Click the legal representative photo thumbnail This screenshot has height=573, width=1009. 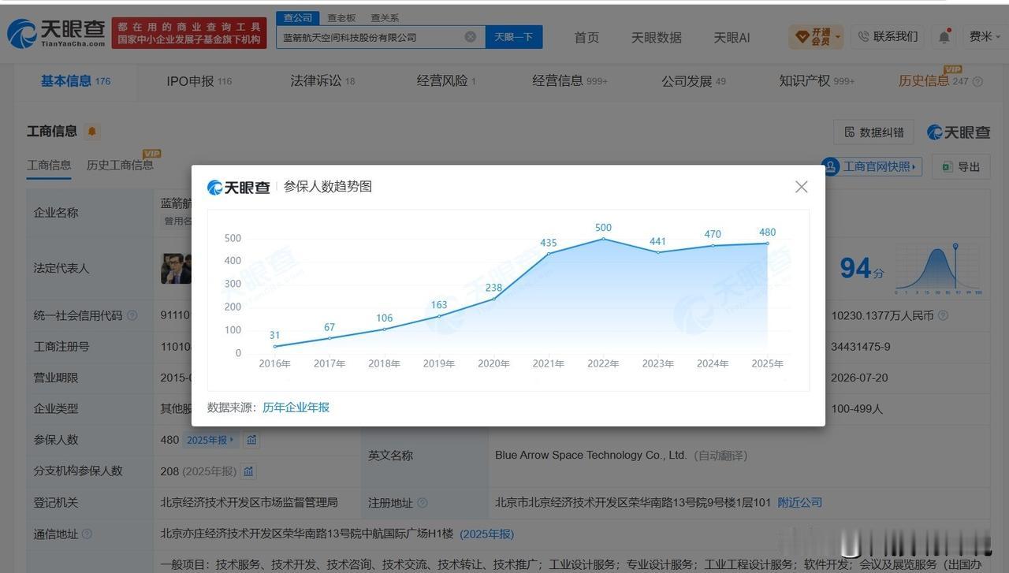176,269
